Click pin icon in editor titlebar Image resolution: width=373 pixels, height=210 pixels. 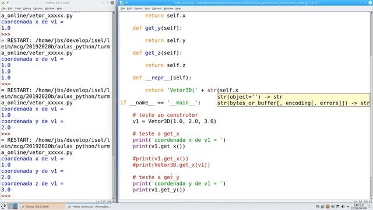pos(127,2)
